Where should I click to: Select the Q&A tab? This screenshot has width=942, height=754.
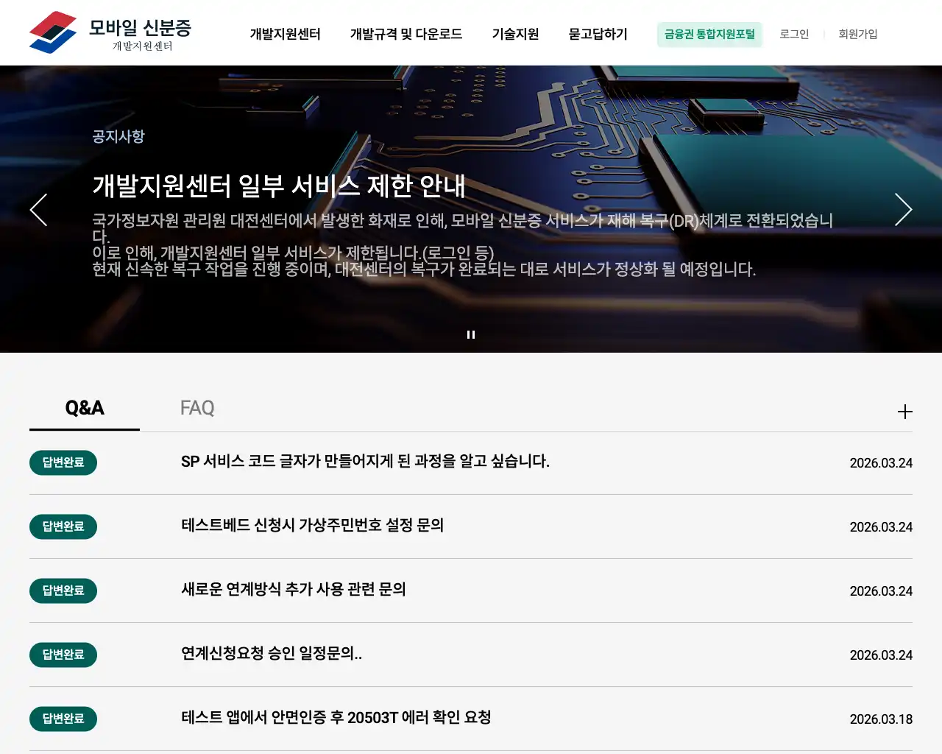pyautogui.click(x=84, y=408)
